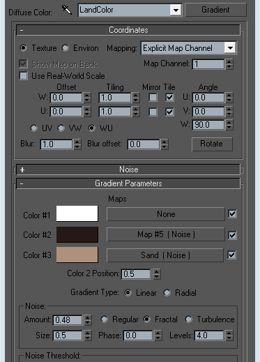Viewport: 260px width, 362px height.
Task: Select Radial gradient type
Action: click(167, 293)
